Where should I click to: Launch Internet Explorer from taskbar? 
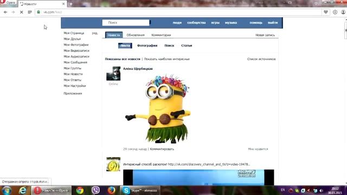(23, 190)
